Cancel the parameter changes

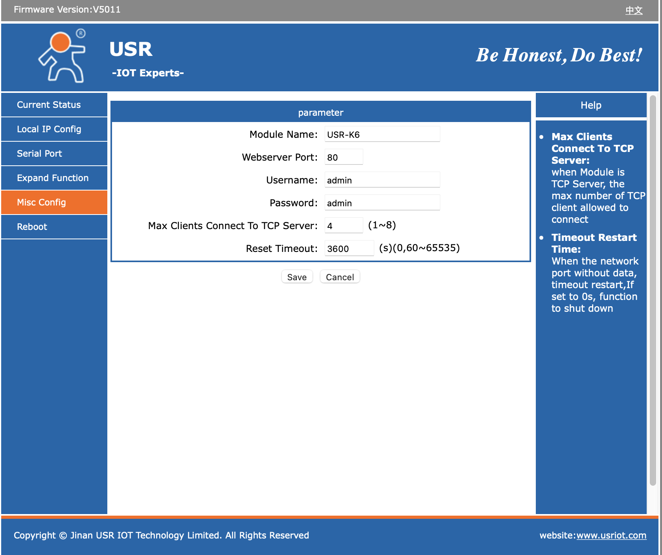pyautogui.click(x=340, y=277)
